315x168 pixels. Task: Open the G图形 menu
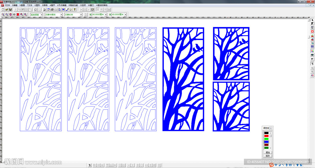(x=37, y=5)
